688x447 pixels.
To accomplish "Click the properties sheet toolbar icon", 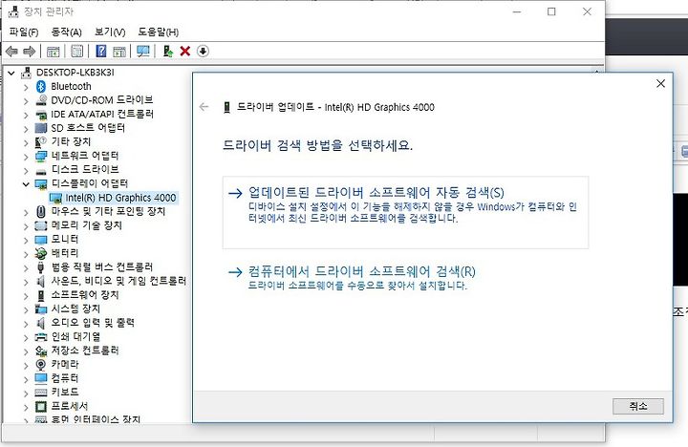I will click(76, 52).
